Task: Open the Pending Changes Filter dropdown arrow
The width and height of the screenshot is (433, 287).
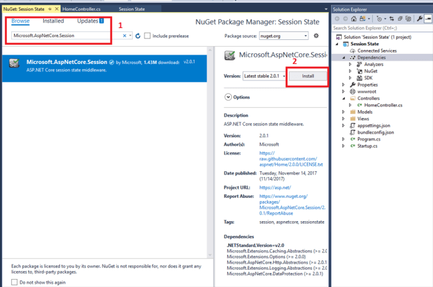Action: pyautogui.click(x=385, y=19)
